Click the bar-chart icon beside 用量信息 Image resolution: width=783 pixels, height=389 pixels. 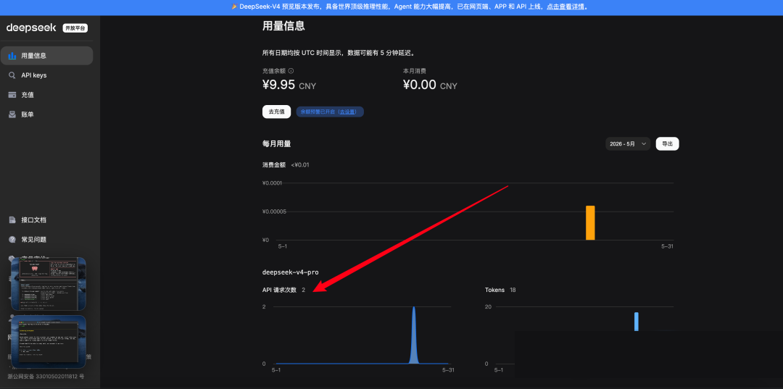[x=12, y=56]
